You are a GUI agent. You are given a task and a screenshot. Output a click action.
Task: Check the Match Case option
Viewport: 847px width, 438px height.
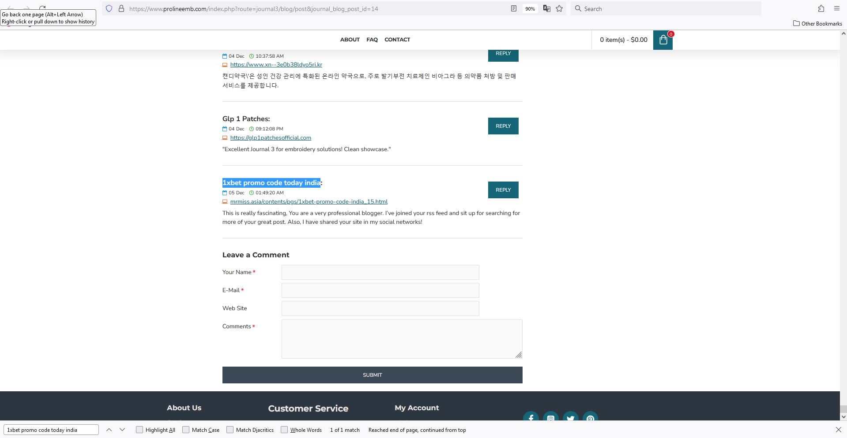click(x=185, y=429)
